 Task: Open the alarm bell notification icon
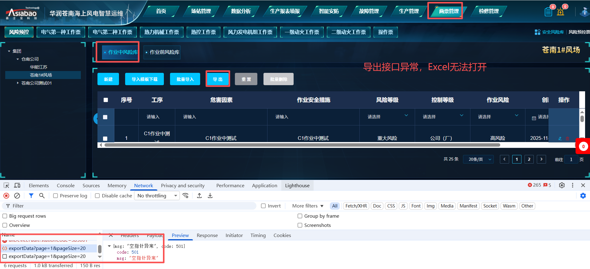click(560, 12)
